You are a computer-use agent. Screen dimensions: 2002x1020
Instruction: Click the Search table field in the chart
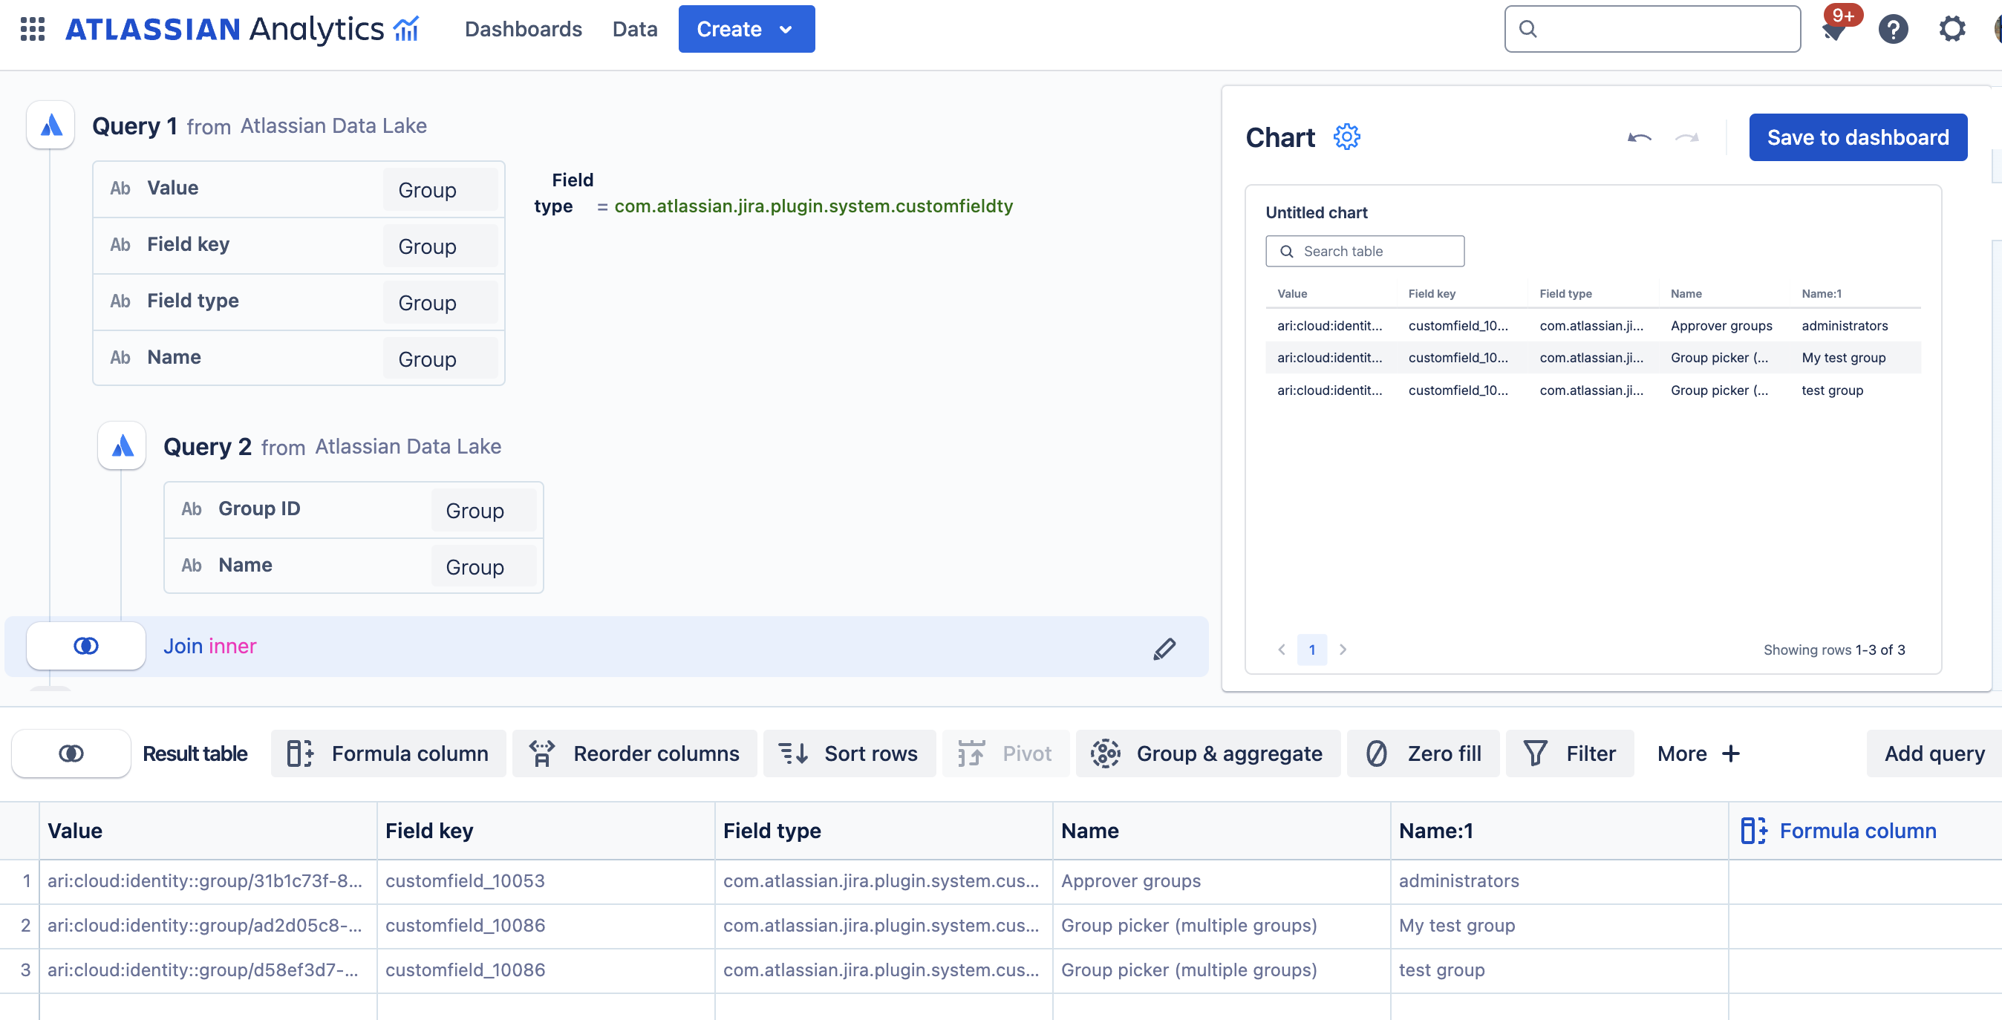click(1365, 250)
